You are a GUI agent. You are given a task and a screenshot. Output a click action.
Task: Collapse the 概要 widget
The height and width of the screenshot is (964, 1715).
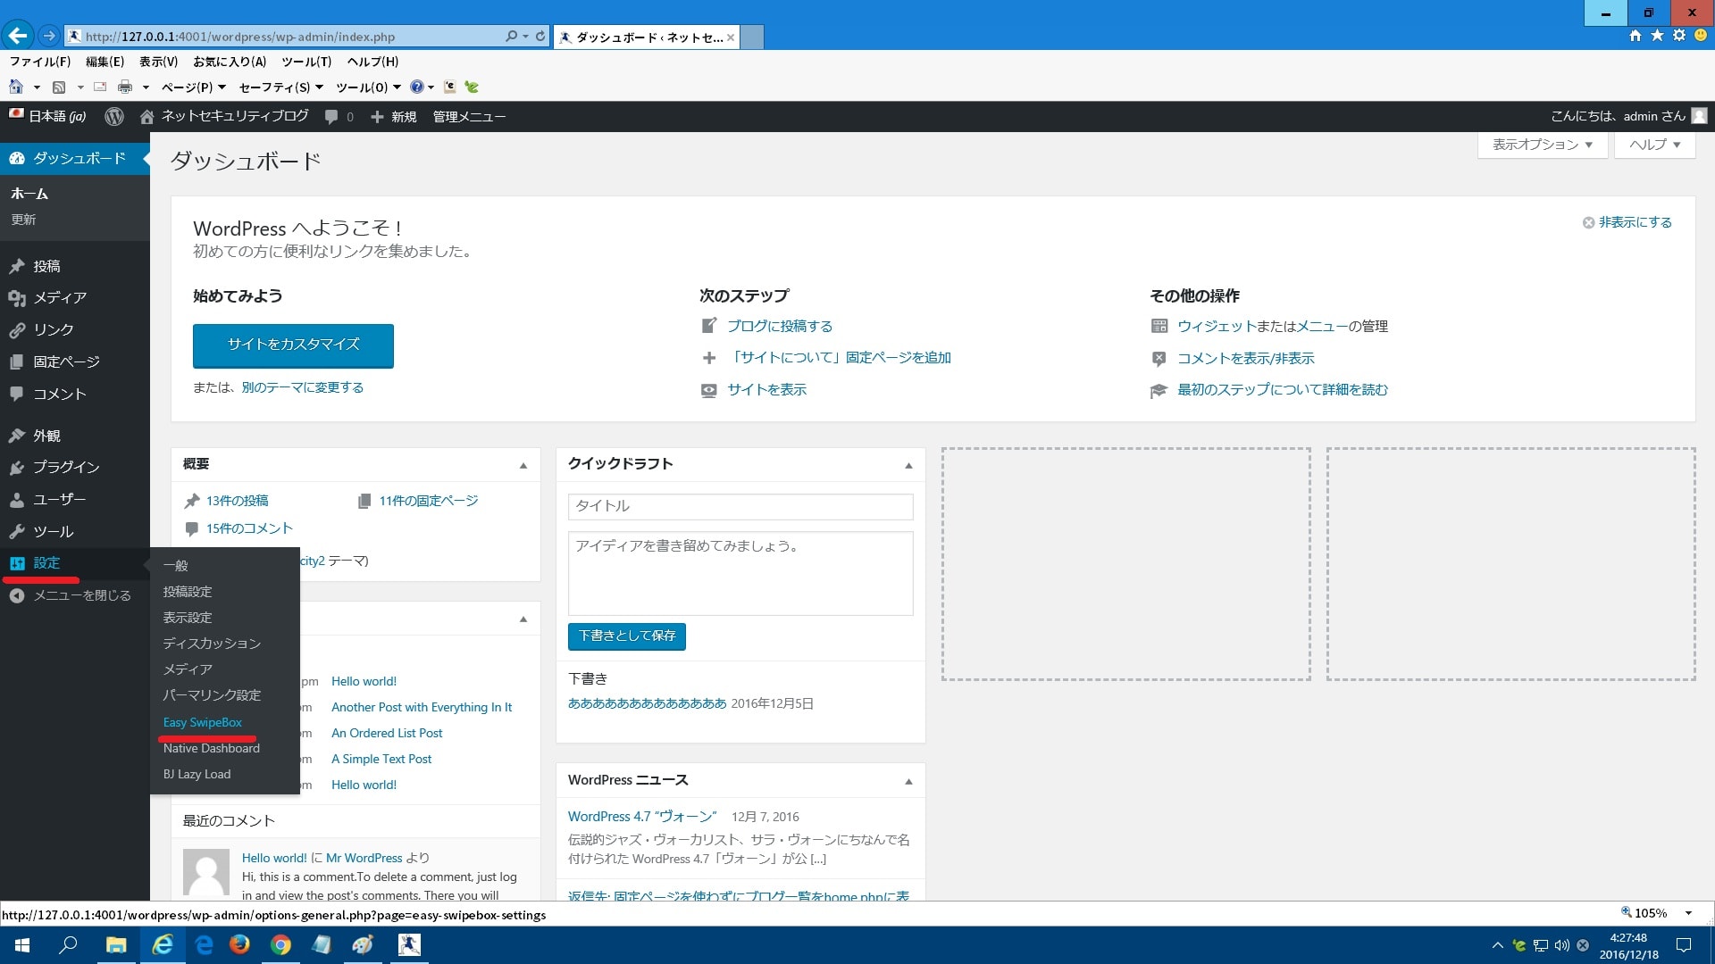click(x=523, y=465)
